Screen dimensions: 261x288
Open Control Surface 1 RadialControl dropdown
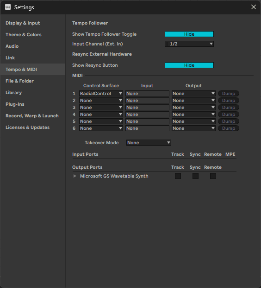pos(101,94)
